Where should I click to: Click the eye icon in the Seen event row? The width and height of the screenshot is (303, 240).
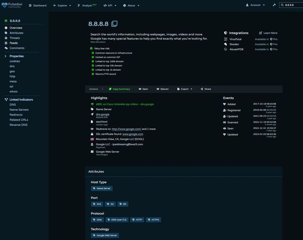pyautogui.click(x=224, y=128)
